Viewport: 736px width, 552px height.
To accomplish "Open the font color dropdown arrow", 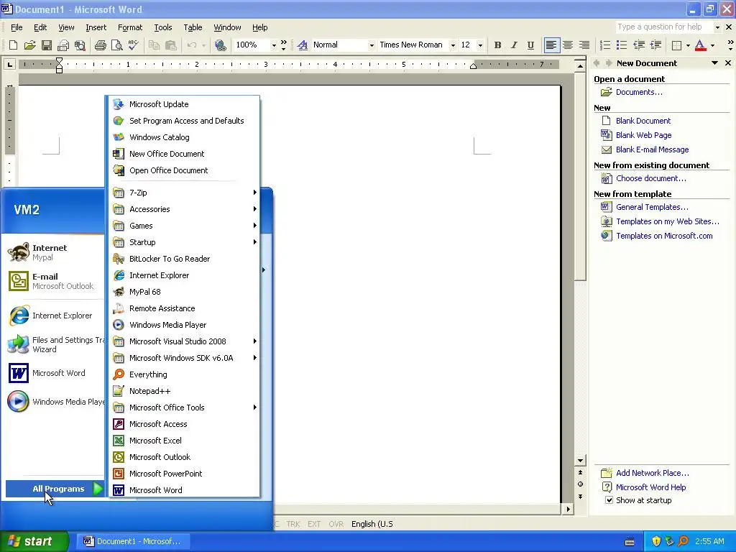I will pos(712,45).
